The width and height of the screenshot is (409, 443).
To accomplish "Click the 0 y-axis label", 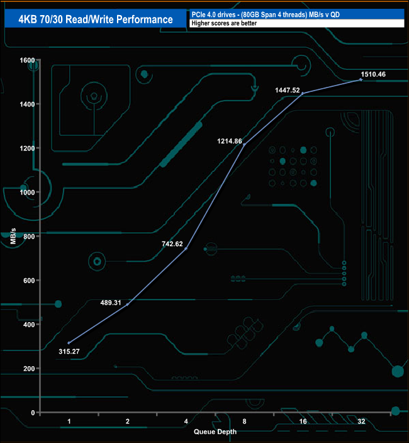I will pos(33,413).
